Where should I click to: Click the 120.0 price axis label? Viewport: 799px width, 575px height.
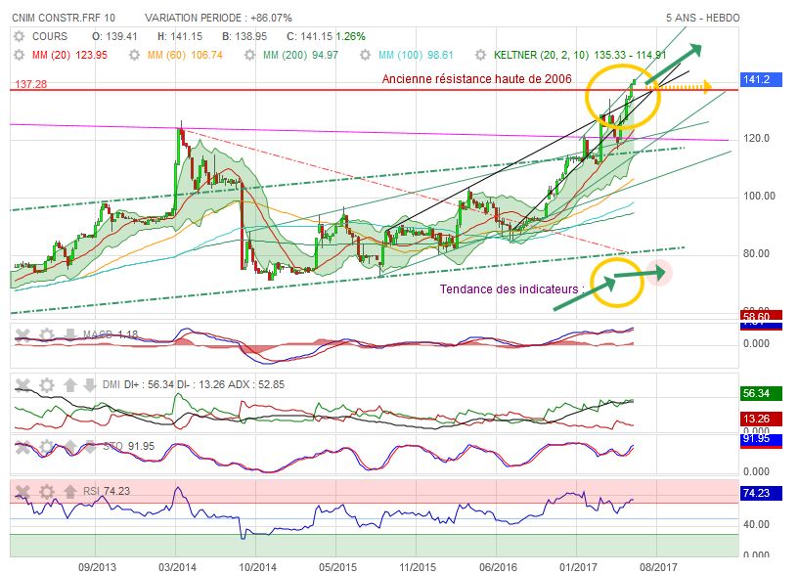(x=756, y=139)
